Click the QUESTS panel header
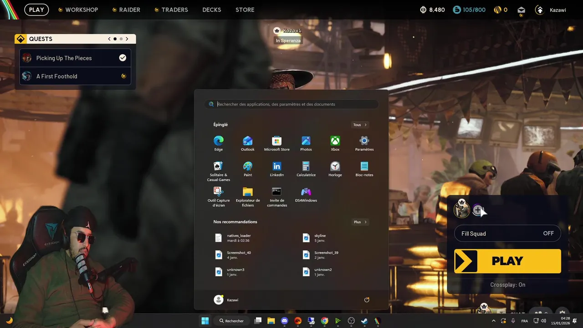Image resolution: width=583 pixels, height=328 pixels. tap(75, 39)
